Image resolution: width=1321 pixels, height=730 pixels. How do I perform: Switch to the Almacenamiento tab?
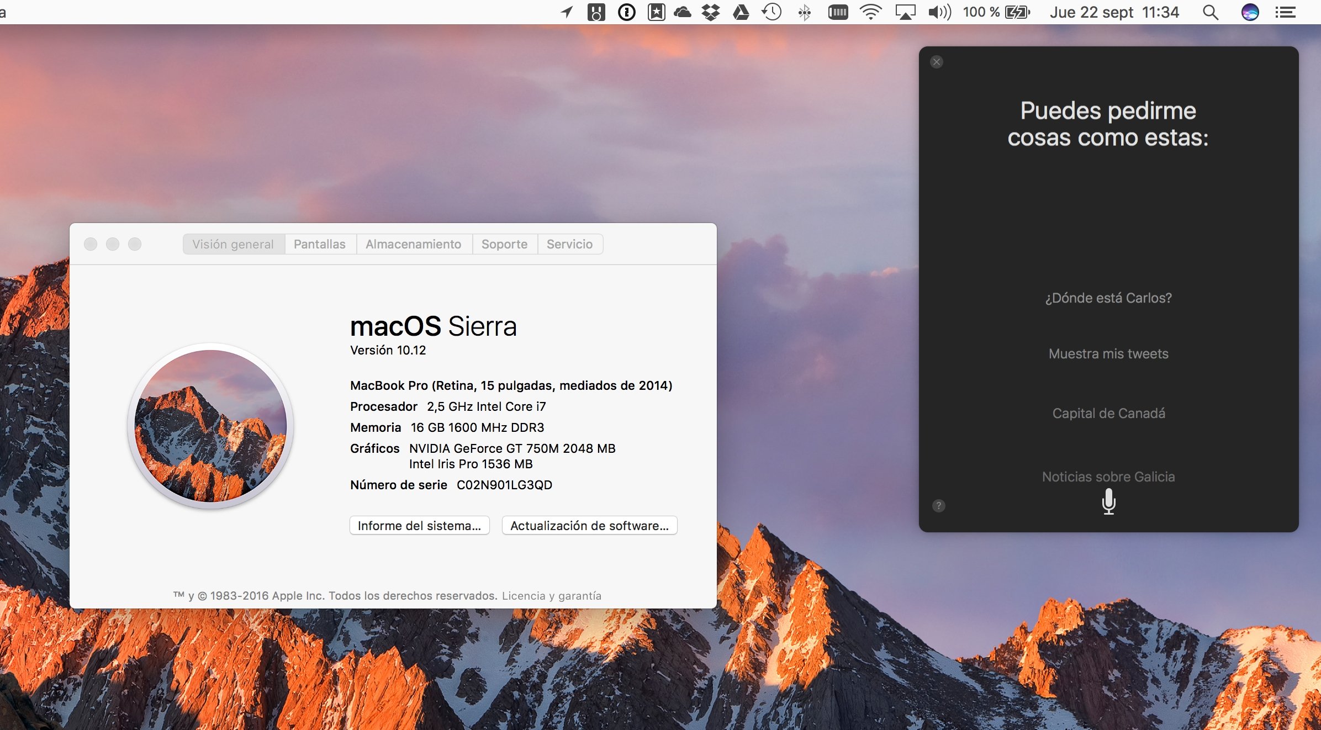tap(414, 244)
